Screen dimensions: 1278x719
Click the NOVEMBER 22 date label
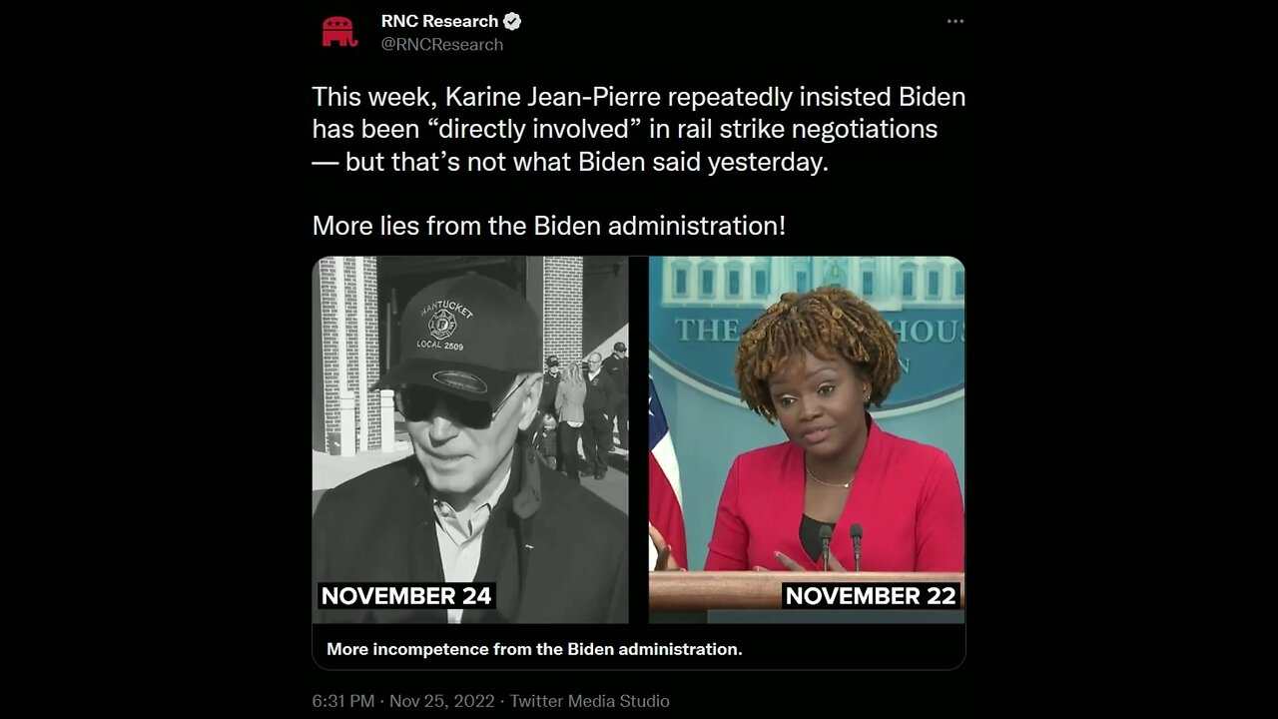click(x=871, y=596)
